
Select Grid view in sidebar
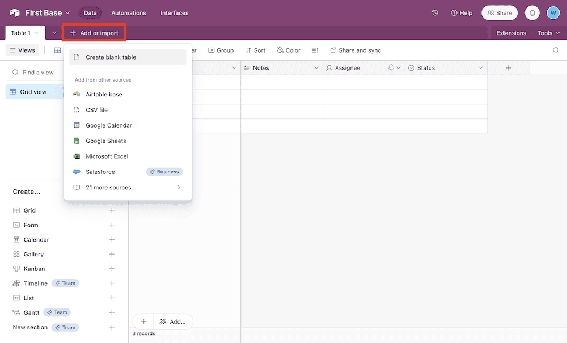point(35,92)
